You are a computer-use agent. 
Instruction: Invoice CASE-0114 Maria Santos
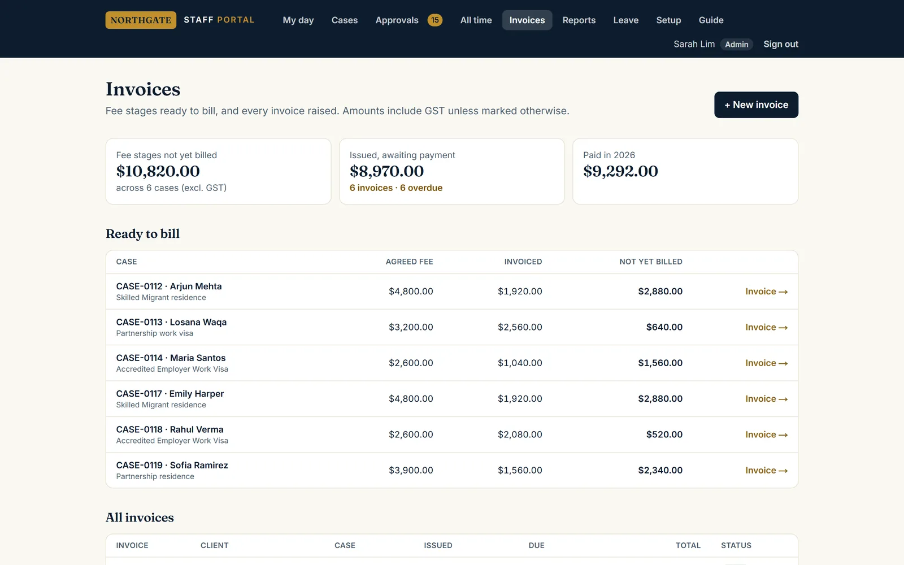(x=766, y=363)
